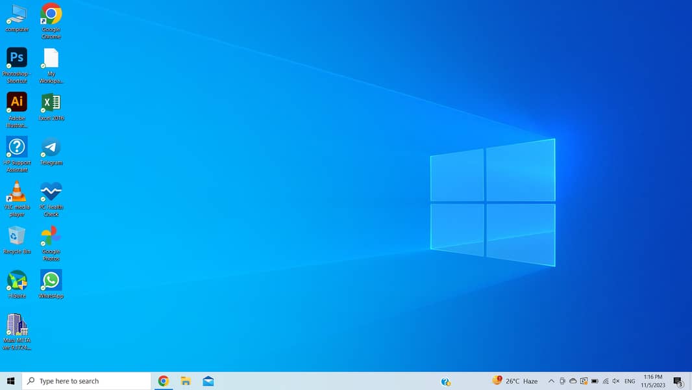
Task: Select the HP Support Assistant desktop icon
Action: tap(17, 148)
